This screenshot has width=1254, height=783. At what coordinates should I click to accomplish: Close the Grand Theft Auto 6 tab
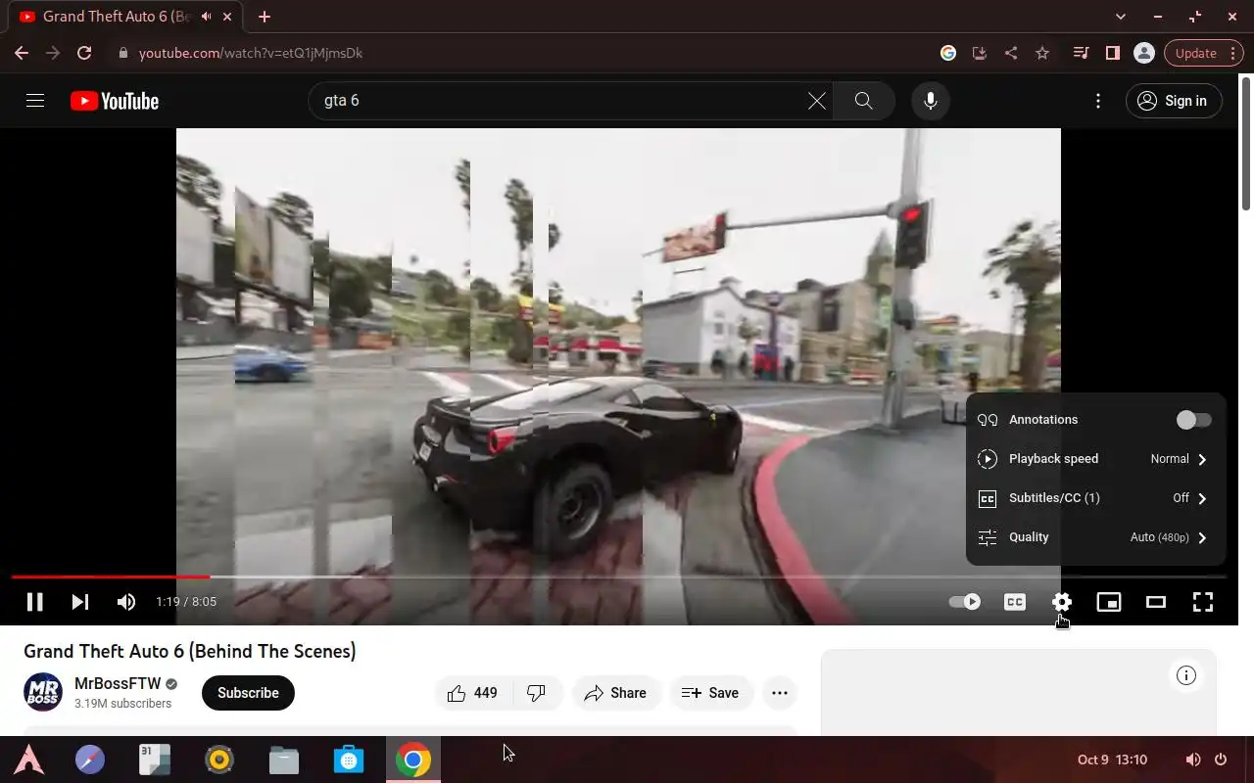coord(228,17)
